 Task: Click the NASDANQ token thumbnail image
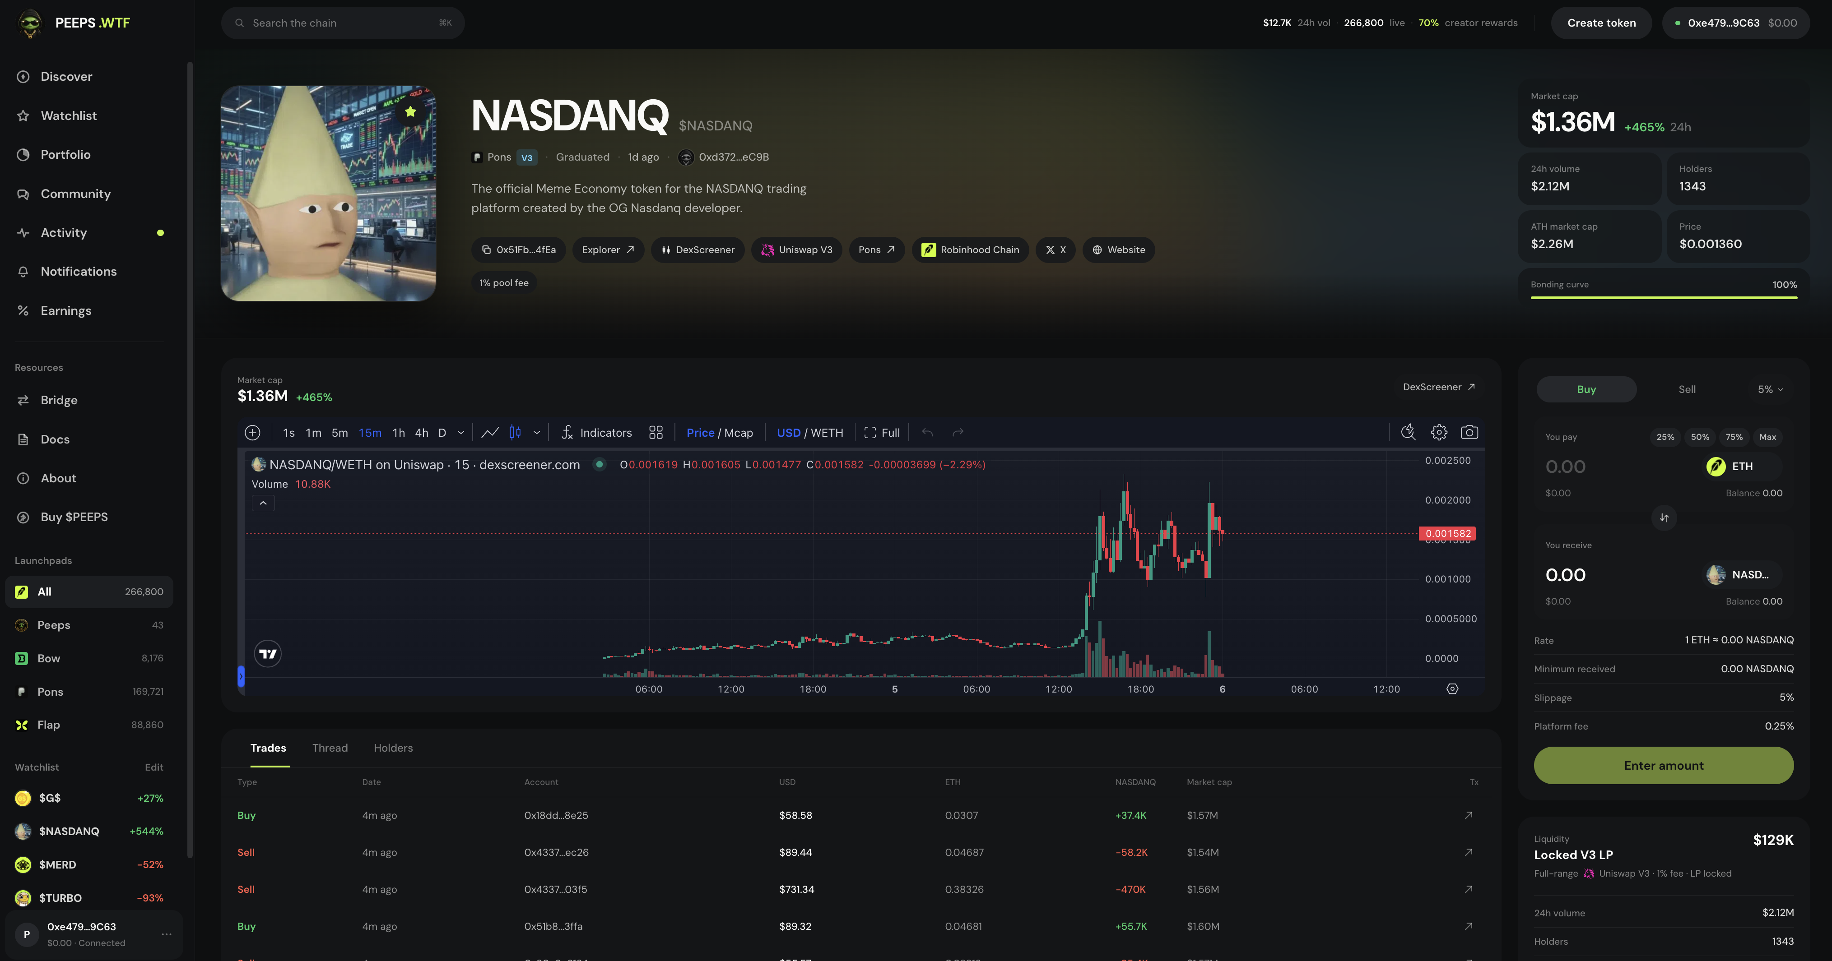(x=329, y=194)
